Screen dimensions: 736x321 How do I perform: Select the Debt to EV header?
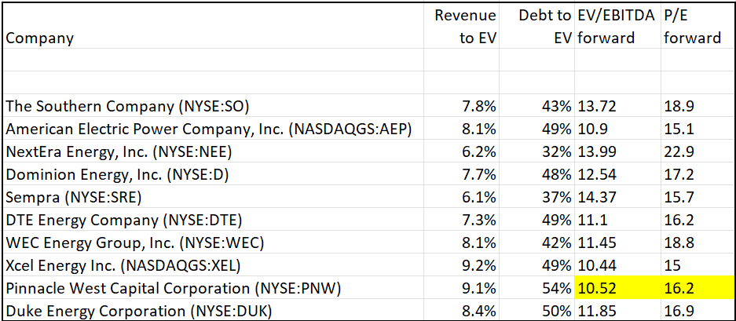point(537,26)
